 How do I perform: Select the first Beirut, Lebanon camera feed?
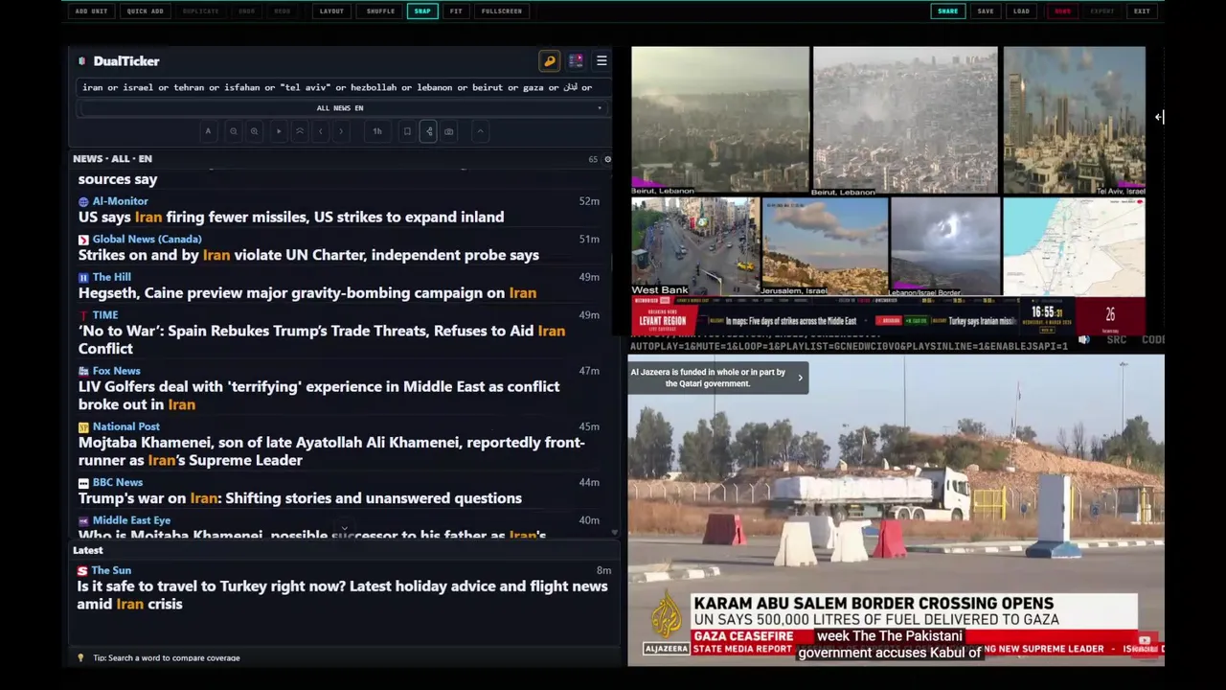coord(719,121)
